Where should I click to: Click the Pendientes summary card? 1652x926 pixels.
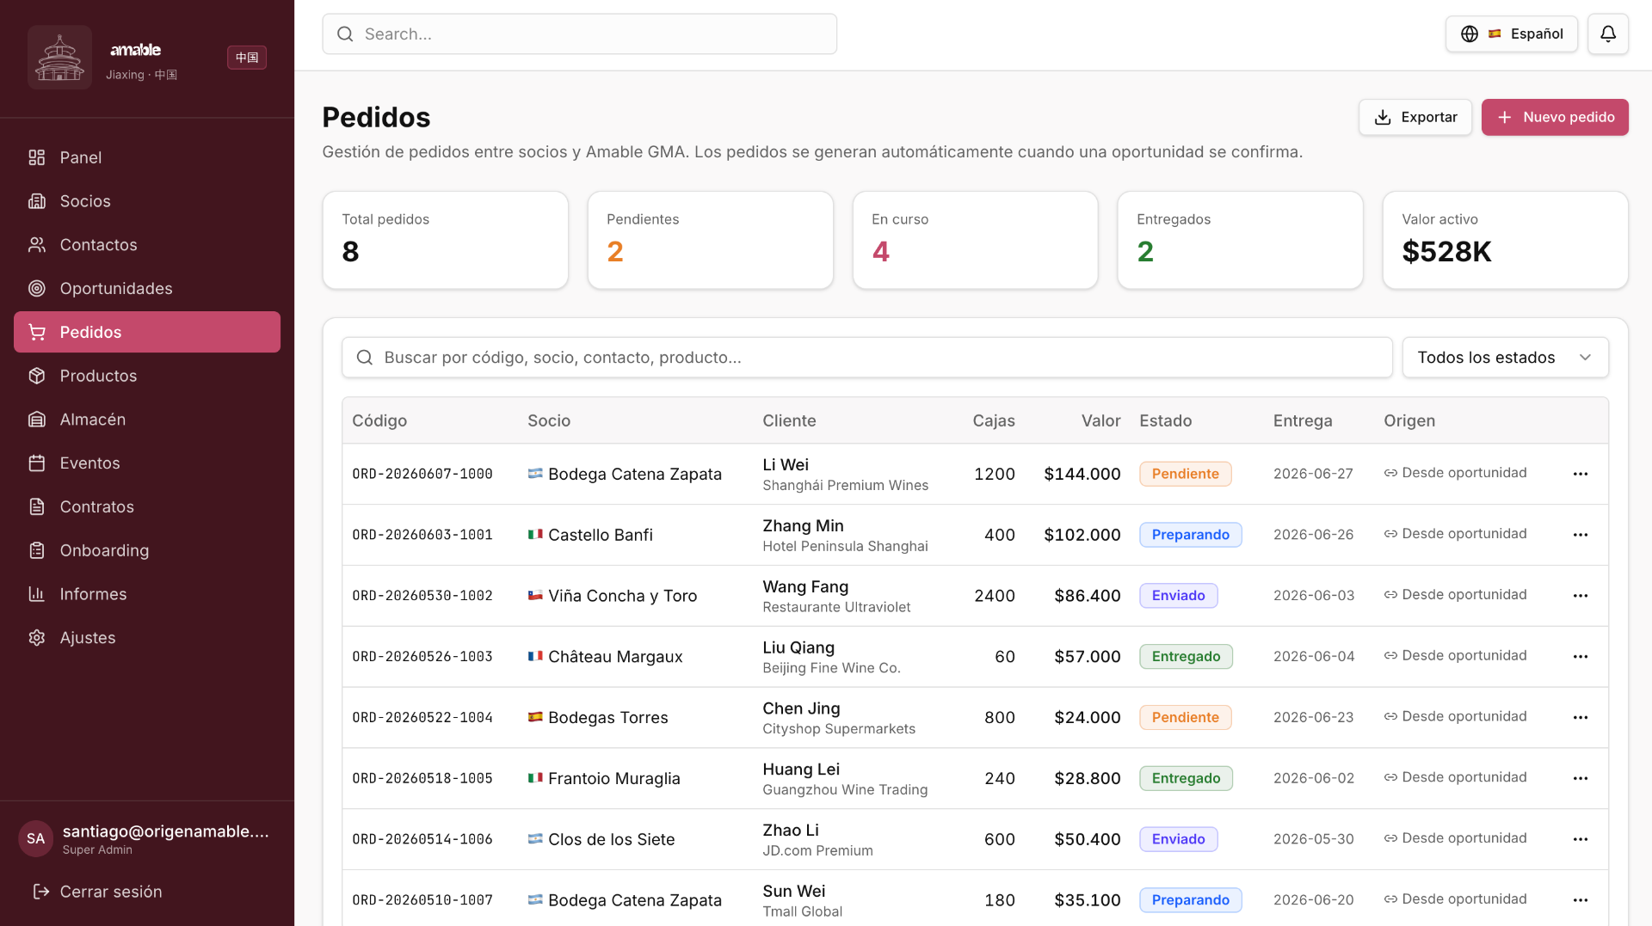[x=710, y=240]
